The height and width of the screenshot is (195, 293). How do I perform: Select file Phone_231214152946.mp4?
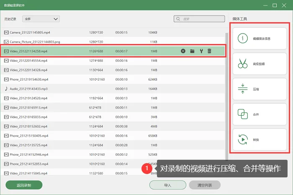tap(113, 154)
